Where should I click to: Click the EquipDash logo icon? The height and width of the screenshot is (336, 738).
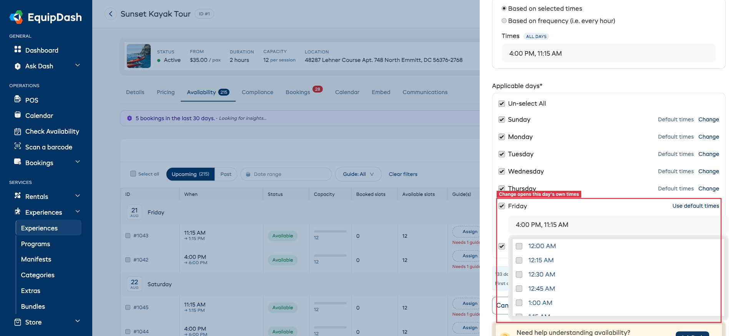[x=16, y=17]
